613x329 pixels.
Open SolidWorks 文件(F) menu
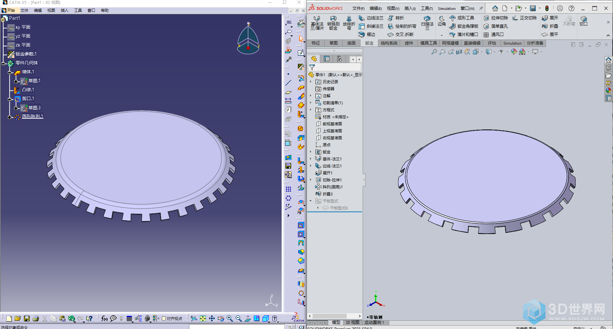coord(358,9)
